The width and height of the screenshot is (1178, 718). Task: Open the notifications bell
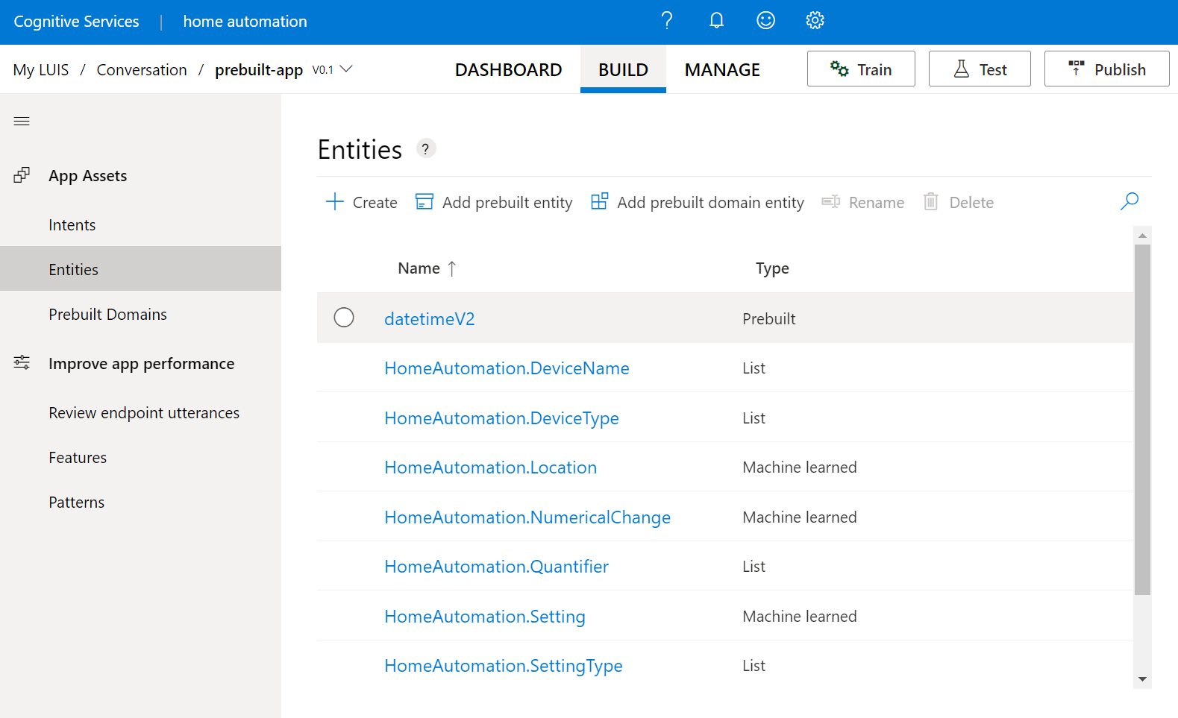[x=716, y=21]
